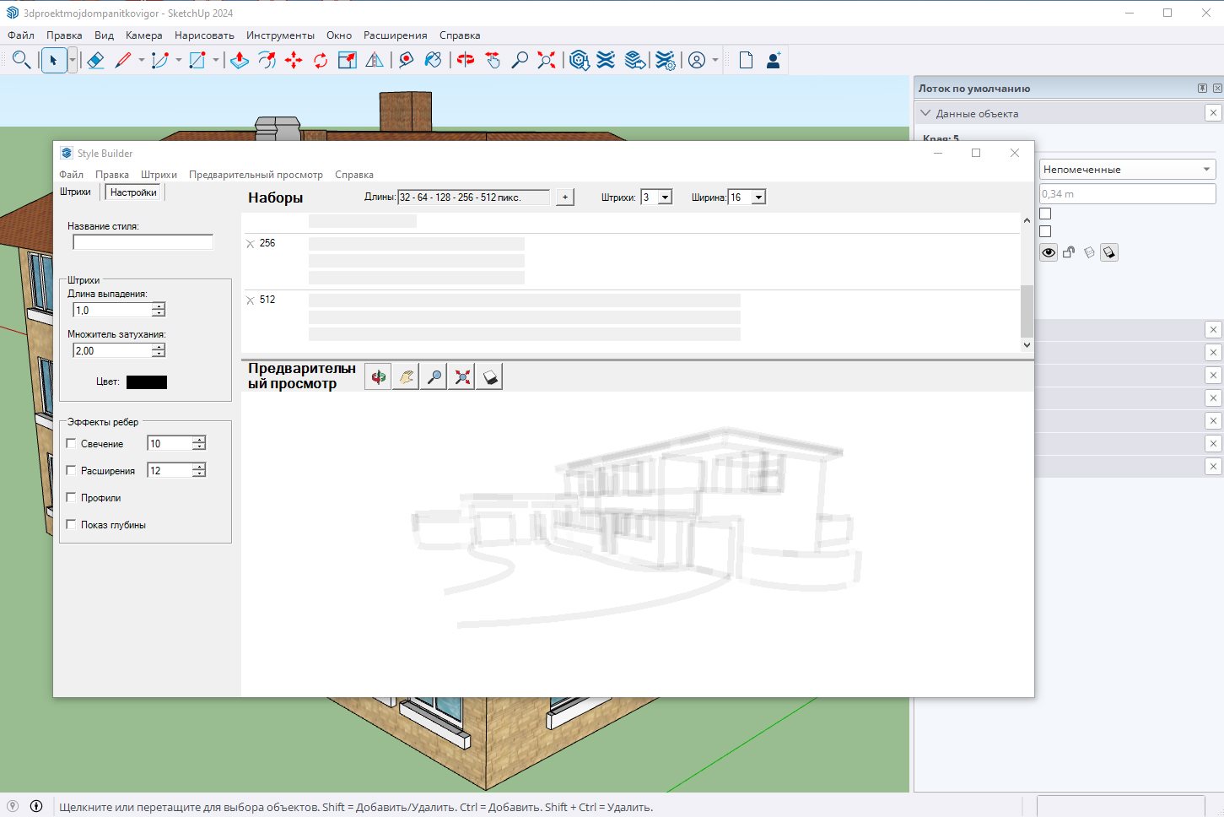Toggle the cast shadows button in entity info
This screenshot has height=817, width=1224.
[1109, 252]
